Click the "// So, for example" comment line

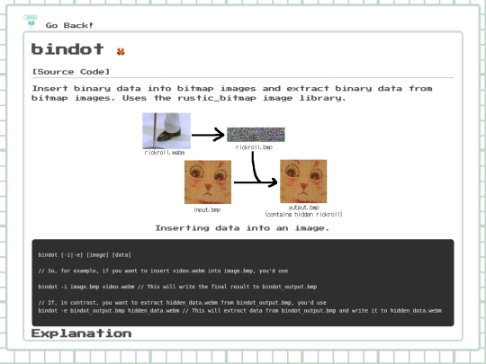pos(163,271)
